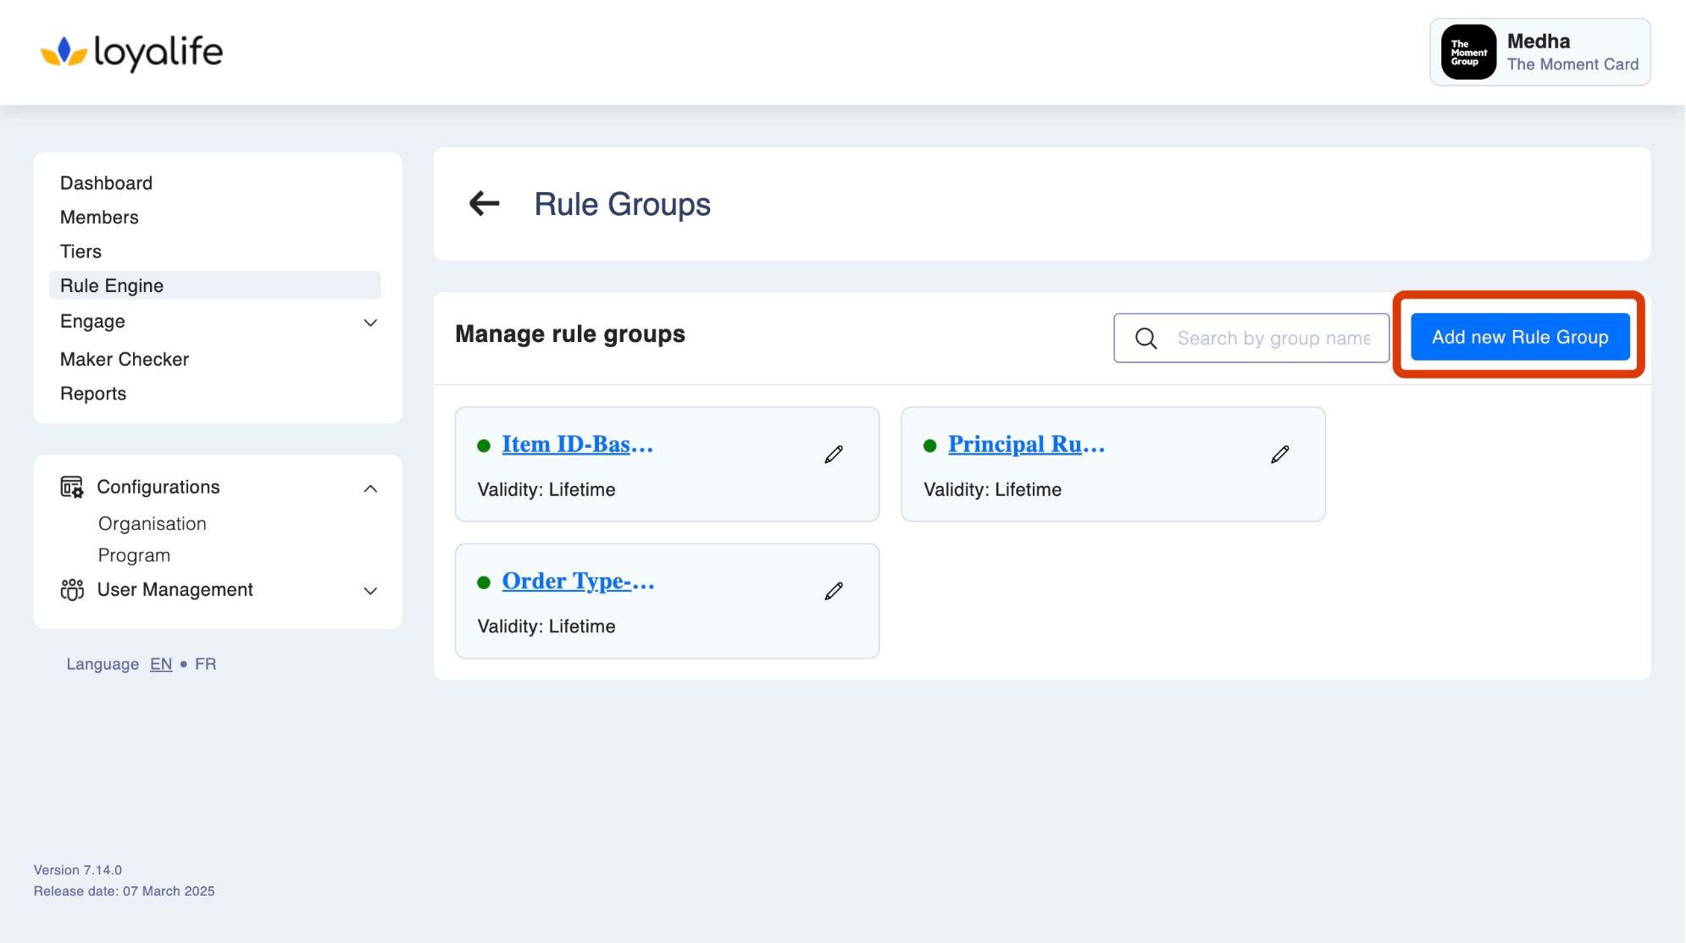The width and height of the screenshot is (1686, 943).
Task: Click the loyalife logo
Action: point(132,52)
